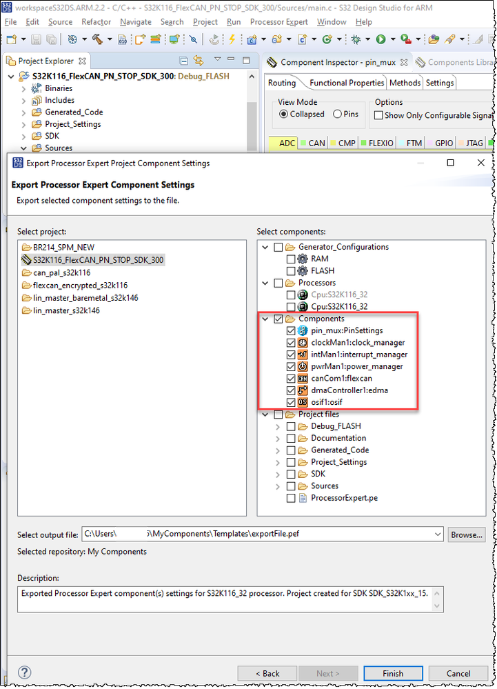Check the ProcessorExpert.pe checkbox
497x689 pixels.
291,498
